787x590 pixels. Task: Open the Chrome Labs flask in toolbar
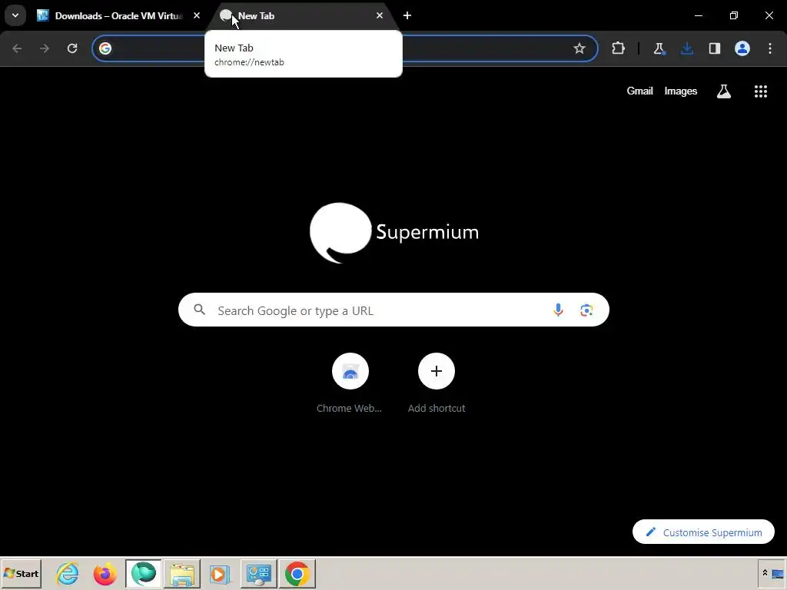[659, 48]
